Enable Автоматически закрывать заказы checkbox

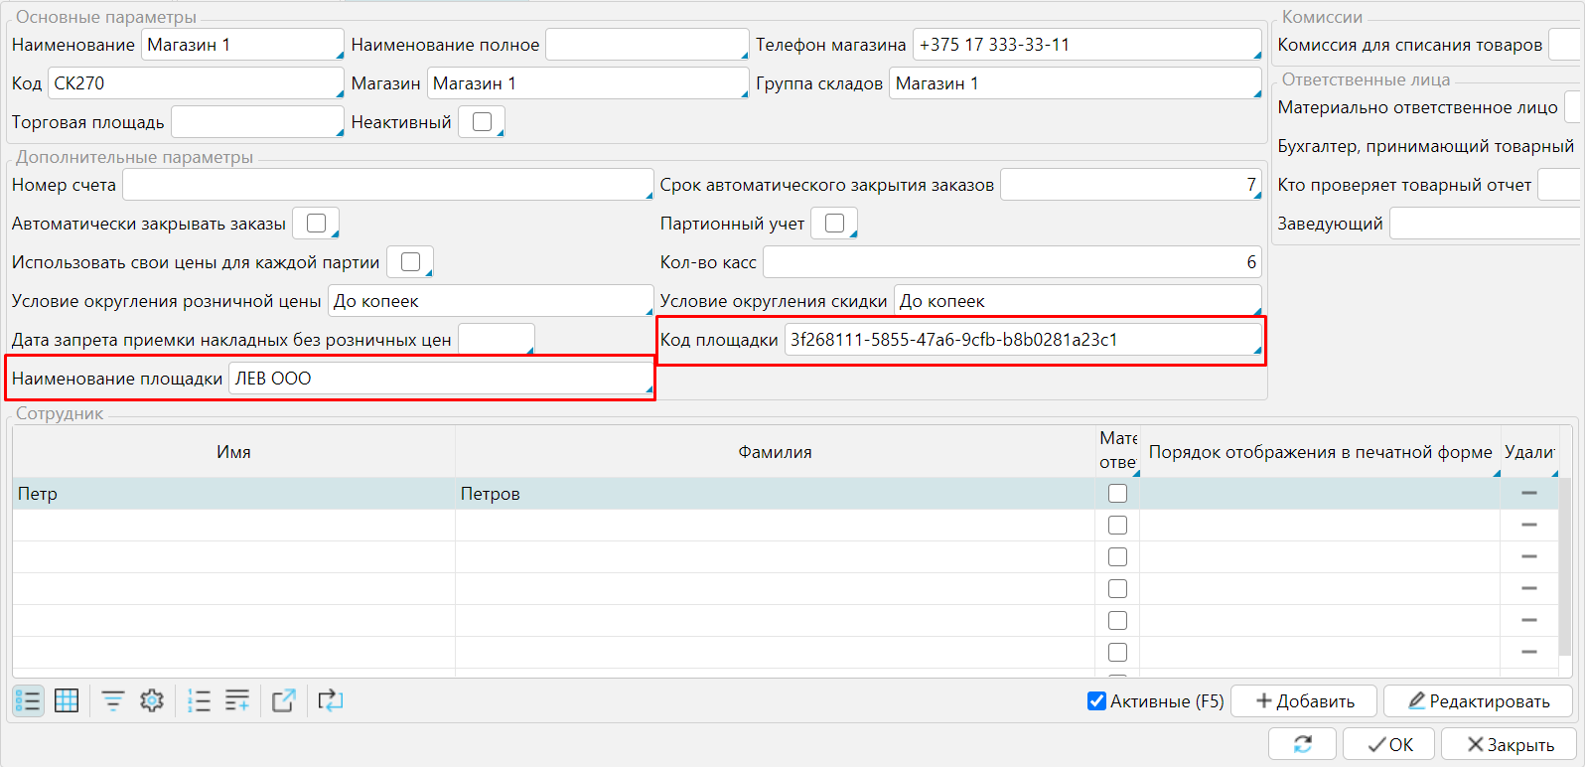(317, 224)
